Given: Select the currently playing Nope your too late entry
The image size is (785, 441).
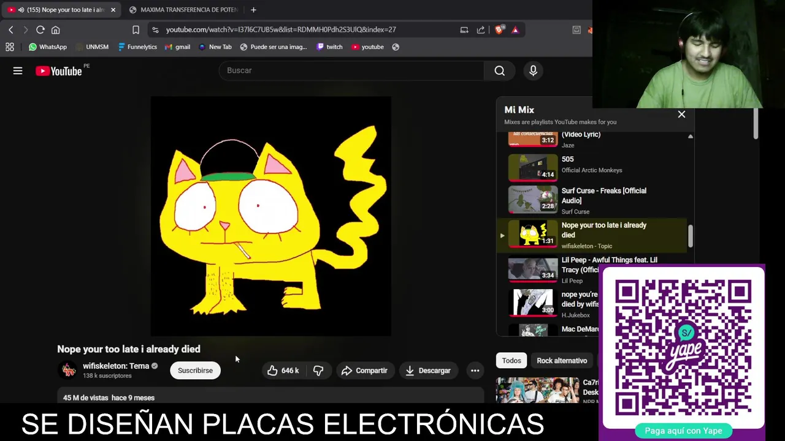Looking at the screenshot, I should [x=592, y=235].
